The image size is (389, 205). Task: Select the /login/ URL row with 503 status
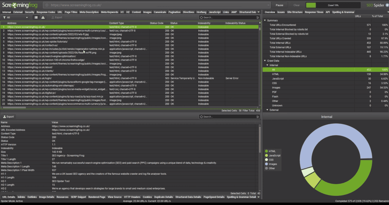pos(129,78)
